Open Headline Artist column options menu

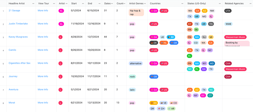(x=33, y=3)
